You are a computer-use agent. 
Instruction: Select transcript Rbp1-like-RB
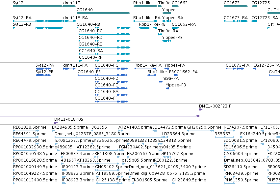point(148,28)
